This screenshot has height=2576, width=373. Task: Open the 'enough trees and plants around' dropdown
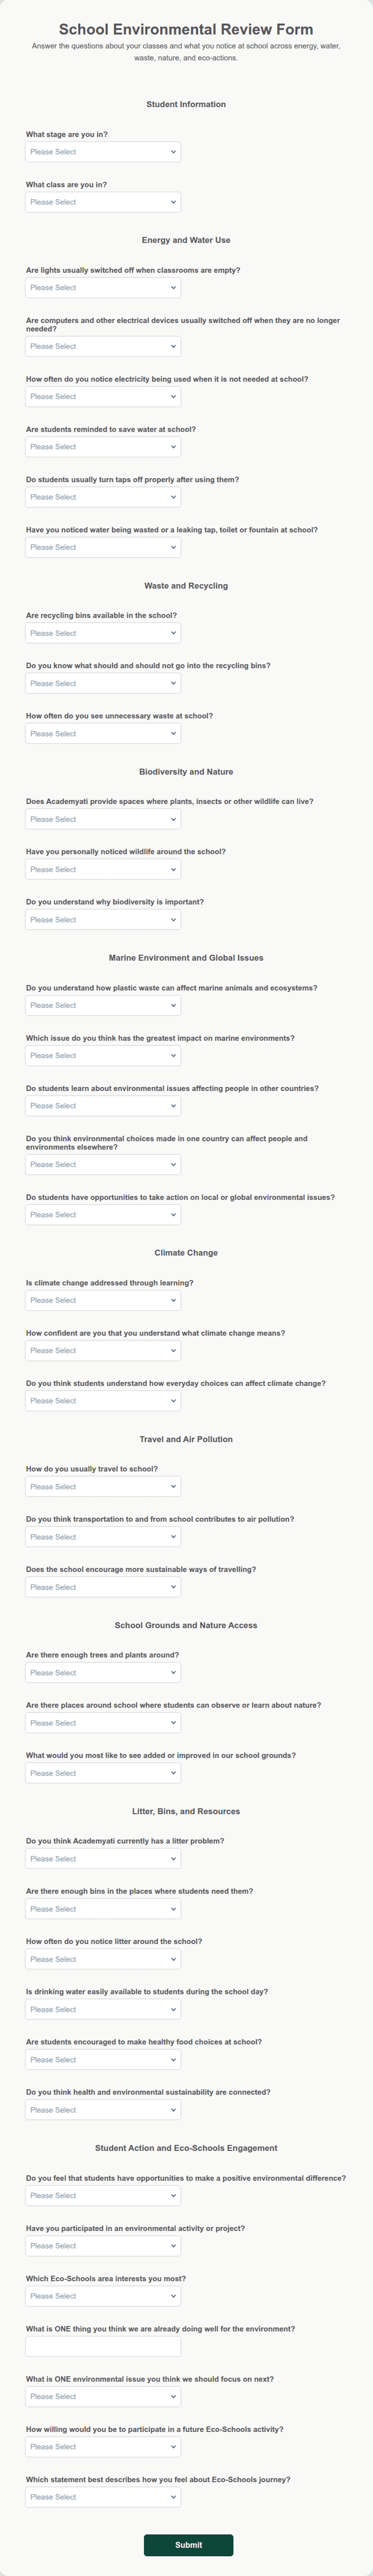(103, 1673)
